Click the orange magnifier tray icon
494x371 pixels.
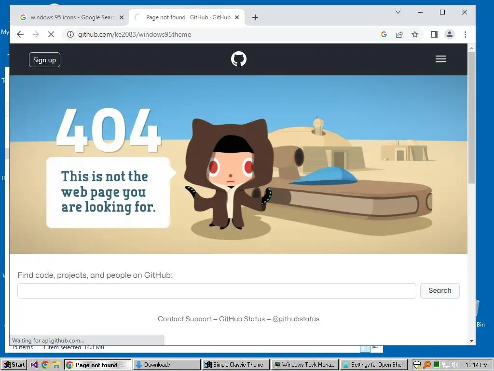pyautogui.click(x=427, y=365)
